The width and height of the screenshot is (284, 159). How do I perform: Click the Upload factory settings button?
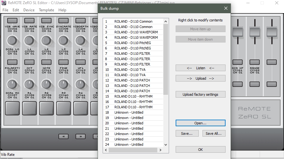click(x=201, y=94)
